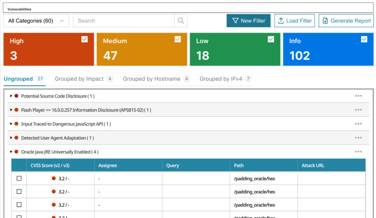Click the New Filter button
Image resolution: width=376 pixels, height=218 pixels.
click(249, 20)
